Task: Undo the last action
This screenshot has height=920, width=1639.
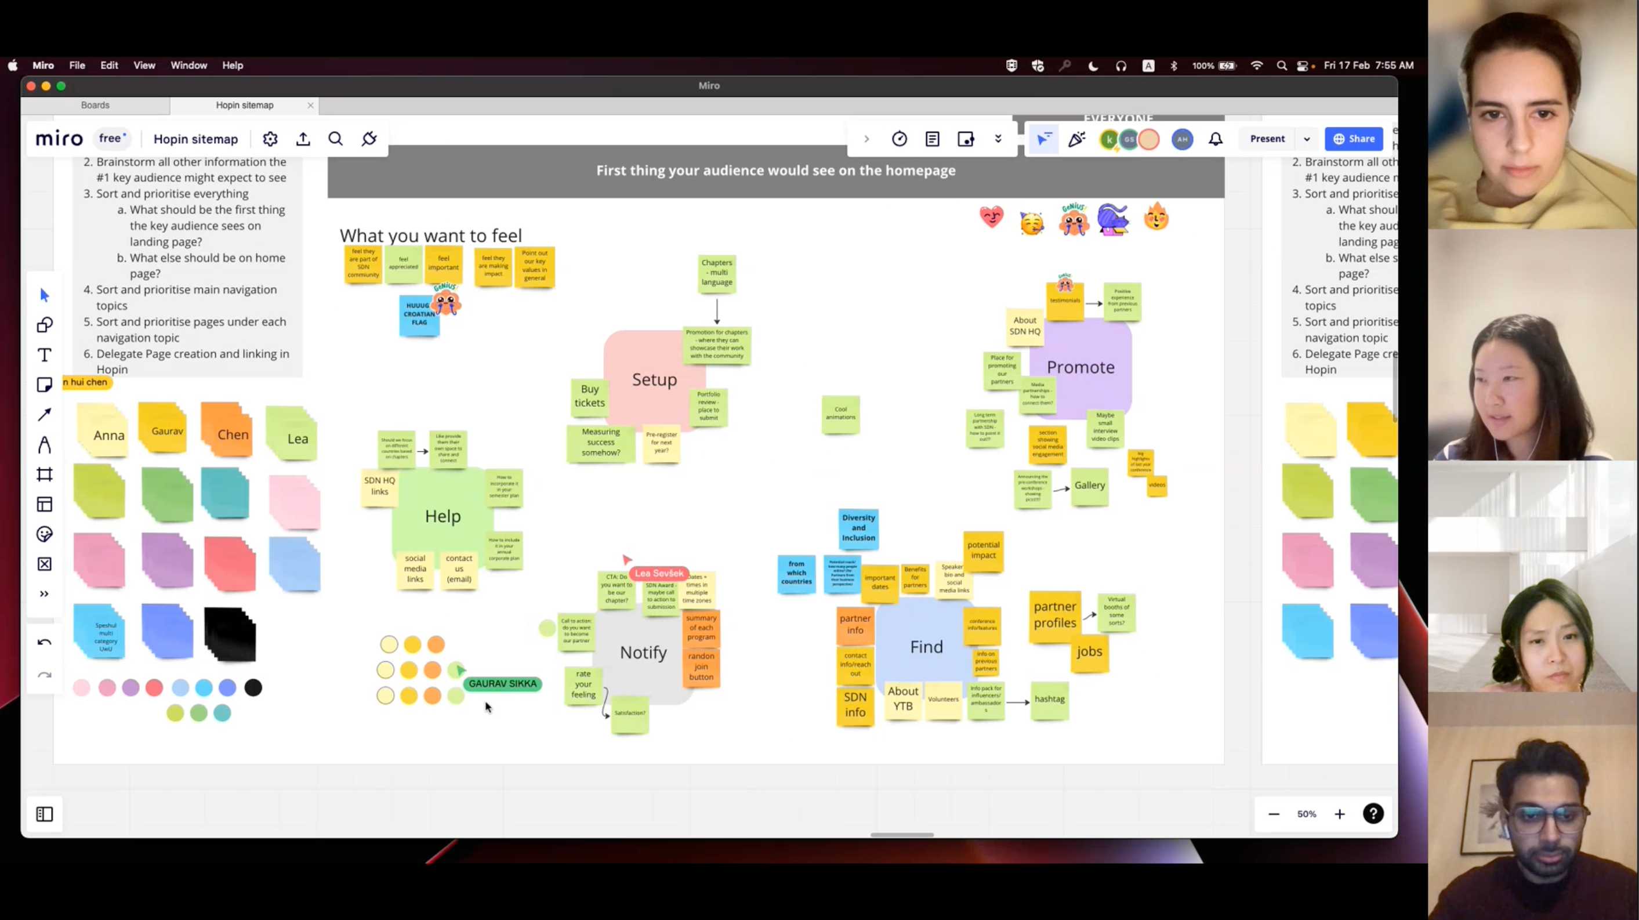Action: point(44,643)
